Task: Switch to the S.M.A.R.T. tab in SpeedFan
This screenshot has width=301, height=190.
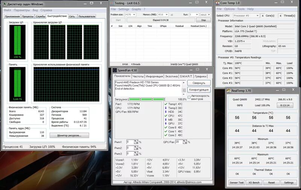Action: click(x=186, y=77)
